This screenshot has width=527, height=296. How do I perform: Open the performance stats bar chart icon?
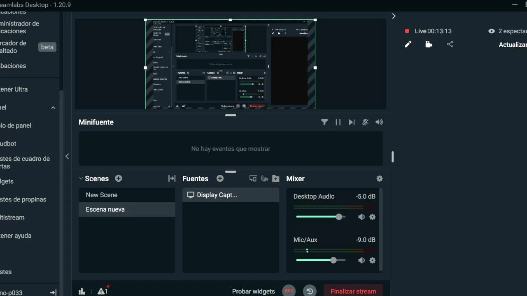pos(82,291)
